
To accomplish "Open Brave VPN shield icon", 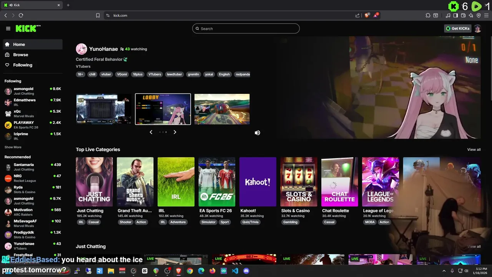I will (479, 15).
